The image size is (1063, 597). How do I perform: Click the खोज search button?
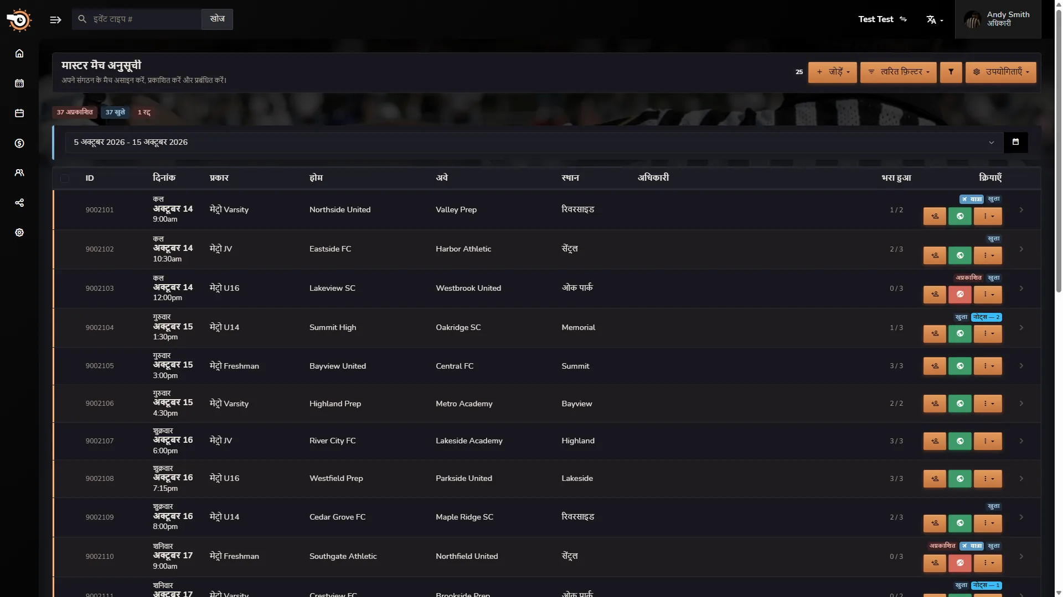(217, 19)
